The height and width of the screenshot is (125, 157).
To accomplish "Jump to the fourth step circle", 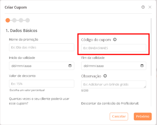I will pos(28,20).
